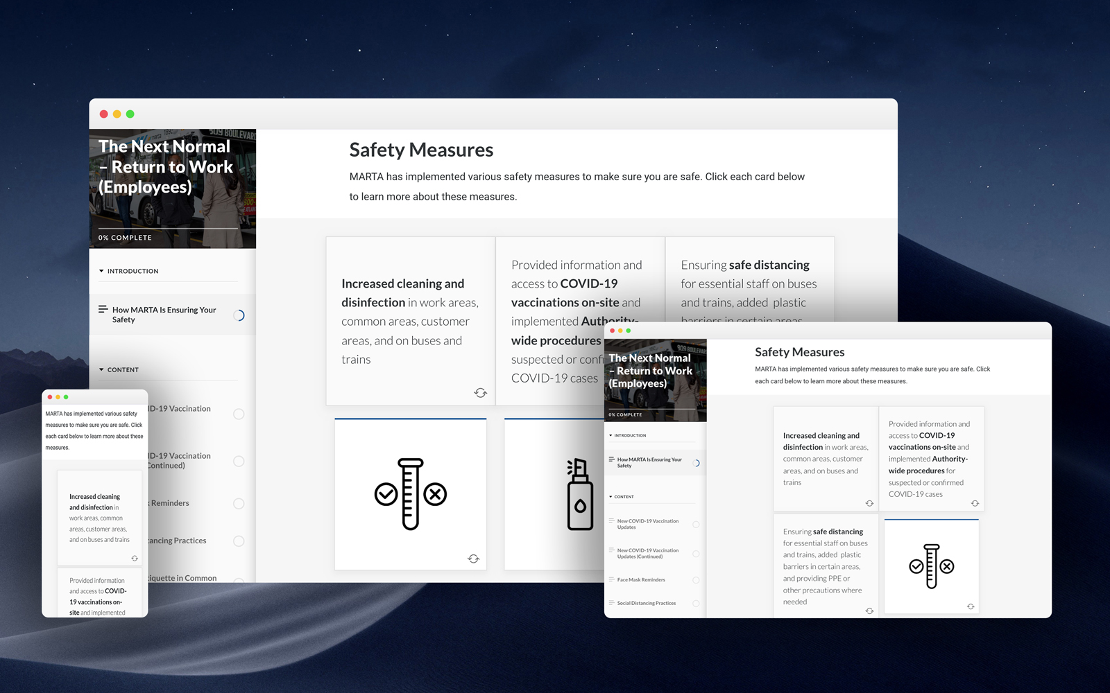Click test tube icon in smaller right window
This screenshot has width=1110, height=693.
[x=931, y=566]
